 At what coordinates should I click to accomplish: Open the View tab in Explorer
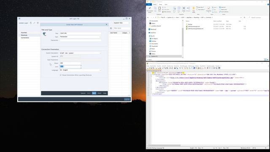pos(166,5)
